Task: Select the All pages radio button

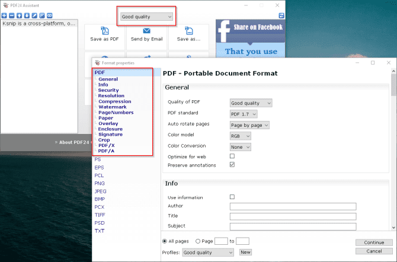Action: 165,241
